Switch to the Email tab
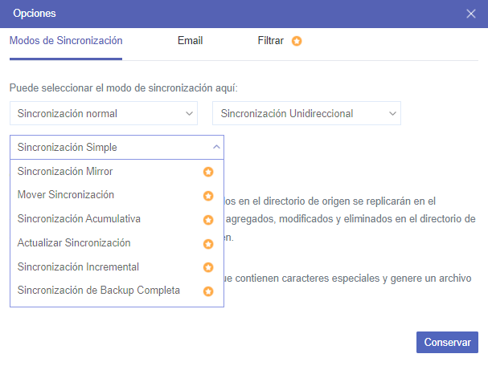 point(190,40)
